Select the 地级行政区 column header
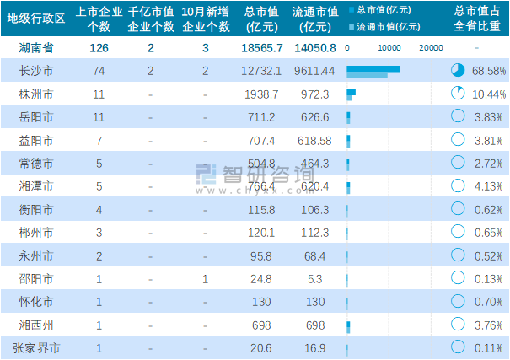Screen dimensions: 510x360 pos(35,19)
